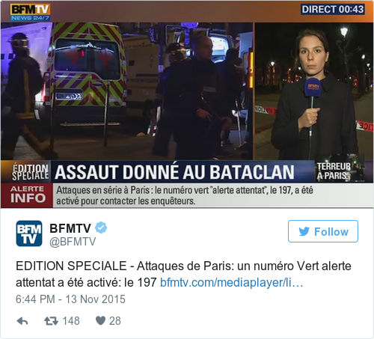
Task: Click the BFMTV profile avatar
Action: [29, 233]
